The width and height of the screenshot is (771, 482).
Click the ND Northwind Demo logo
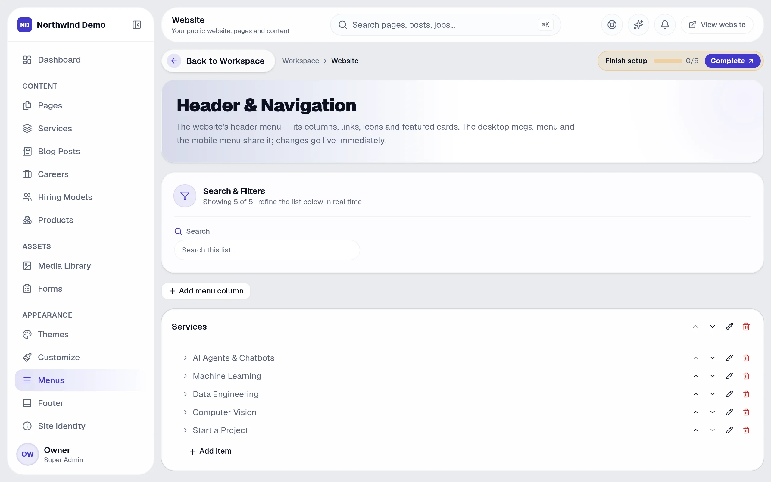24,25
